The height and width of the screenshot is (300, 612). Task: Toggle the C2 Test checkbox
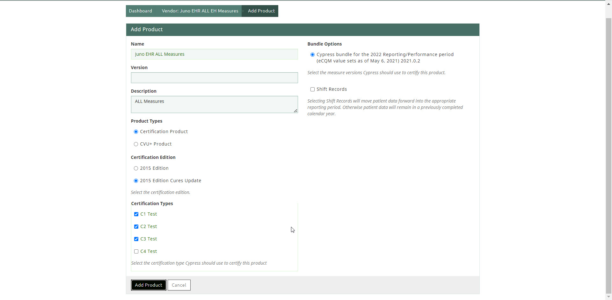click(136, 227)
